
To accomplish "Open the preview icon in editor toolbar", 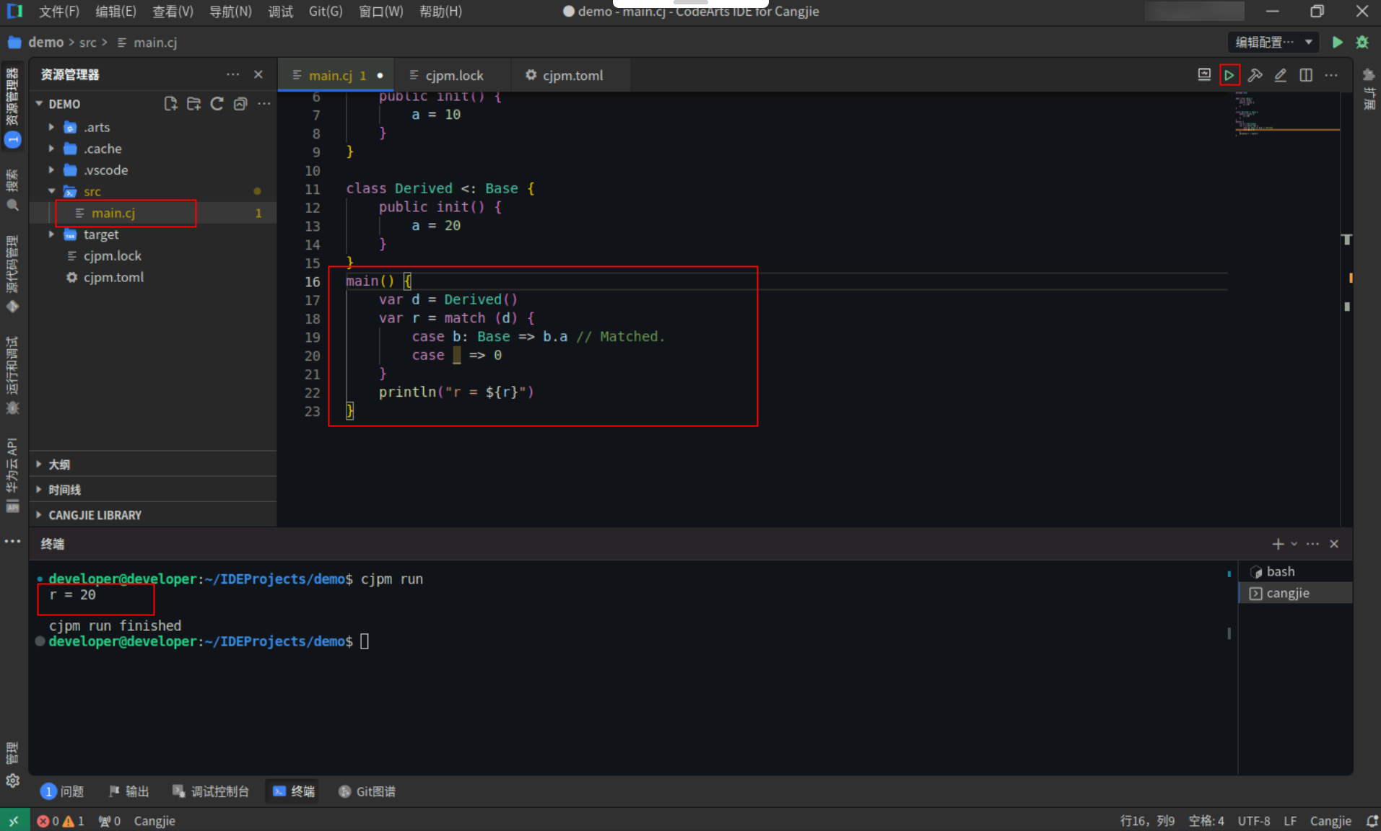I will coord(1204,75).
